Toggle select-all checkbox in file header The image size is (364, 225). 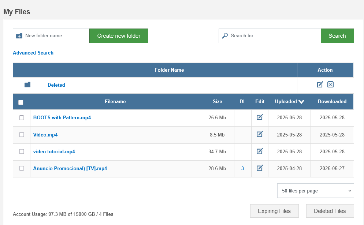point(21,102)
